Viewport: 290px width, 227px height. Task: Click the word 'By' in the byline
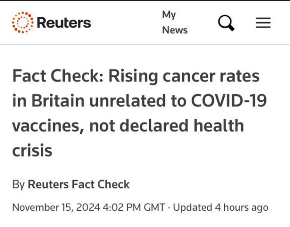tap(19, 185)
